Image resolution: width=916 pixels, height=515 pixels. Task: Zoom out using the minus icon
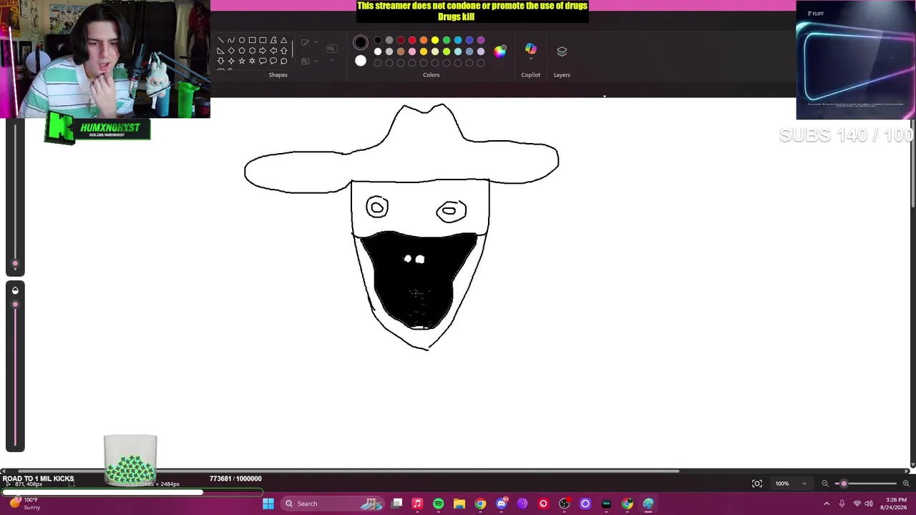pyautogui.click(x=825, y=484)
